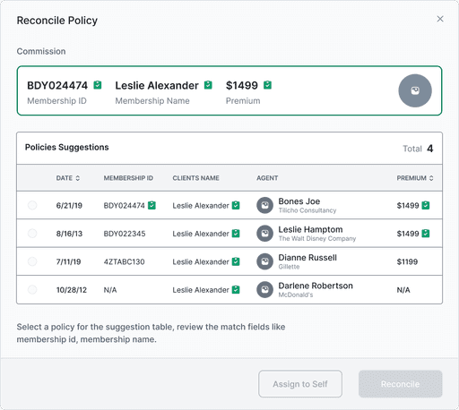Click match icon beside Leslie Alexander in 8/16/13 row
The height and width of the screenshot is (410, 459).
pyautogui.click(x=236, y=234)
